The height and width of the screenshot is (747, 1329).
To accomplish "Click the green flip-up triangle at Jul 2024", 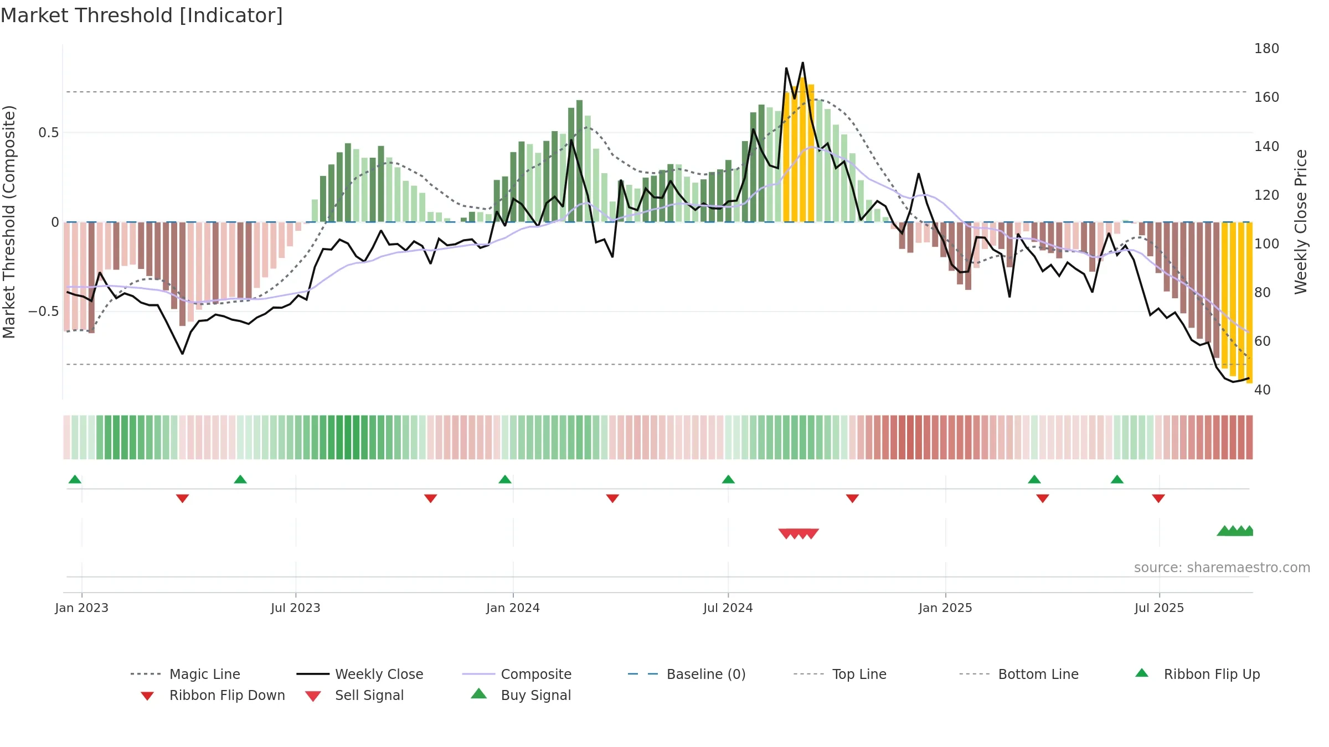I will [x=728, y=479].
